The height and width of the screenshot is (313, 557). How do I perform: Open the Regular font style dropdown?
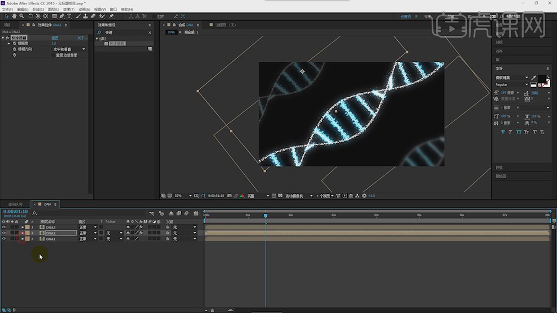tap(525, 85)
